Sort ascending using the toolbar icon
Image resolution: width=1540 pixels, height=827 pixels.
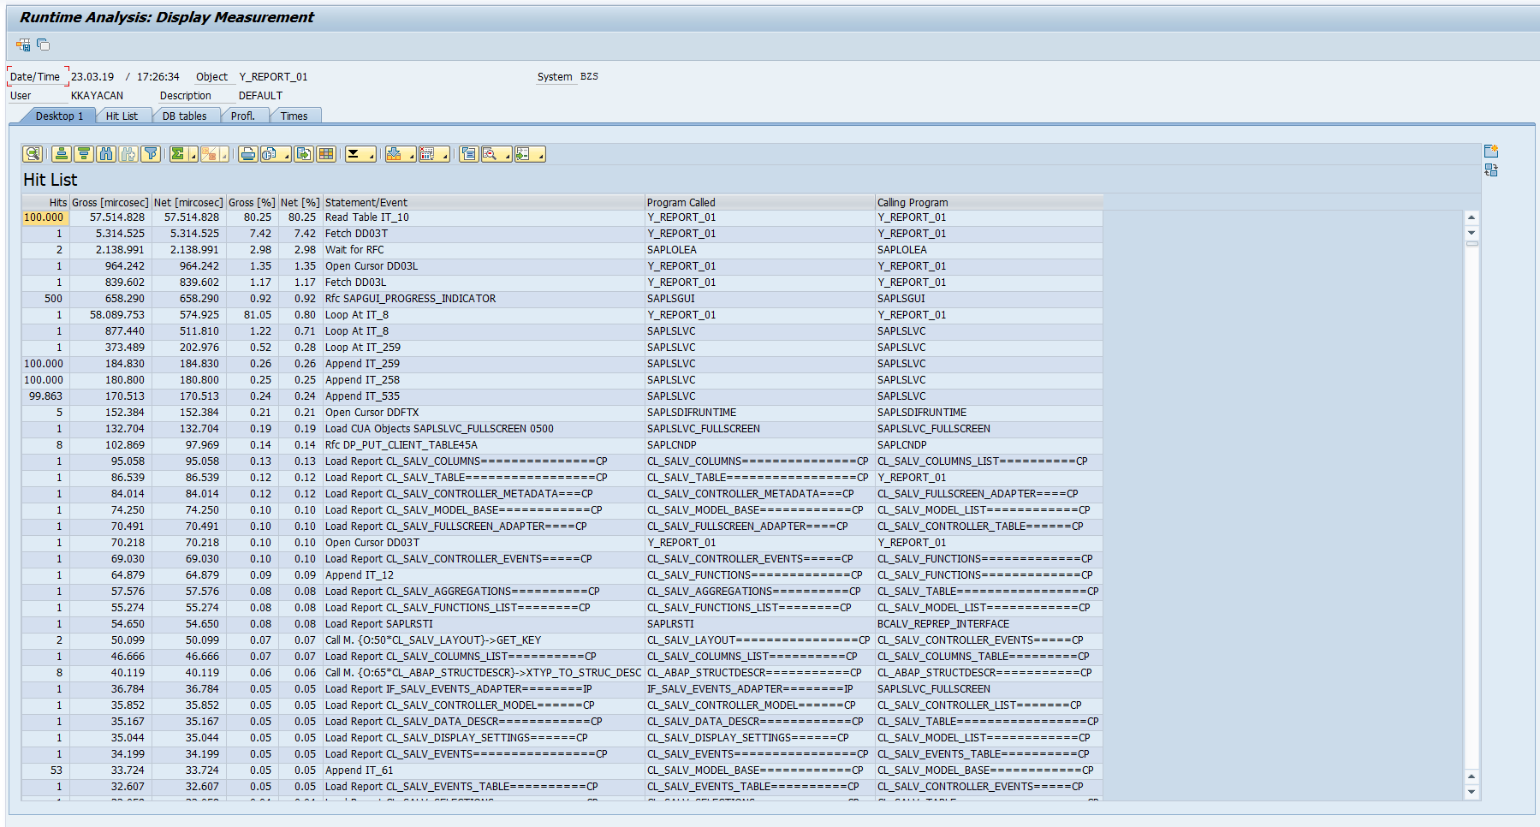coord(61,154)
